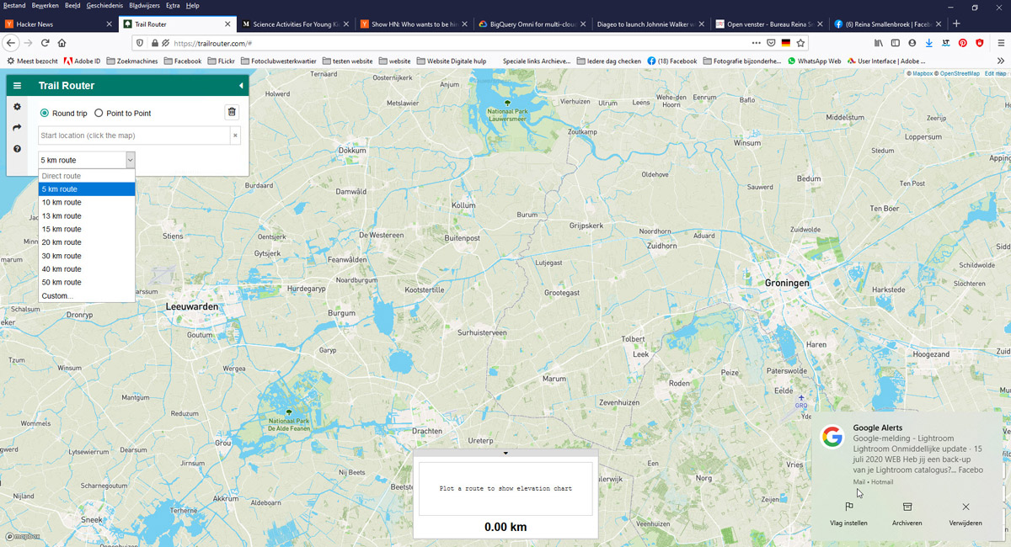Click the German flag icon in address bar
Screen dimensions: 1011x547
coord(786,43)
